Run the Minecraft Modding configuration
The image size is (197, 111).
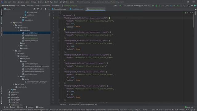coord(153,6)
